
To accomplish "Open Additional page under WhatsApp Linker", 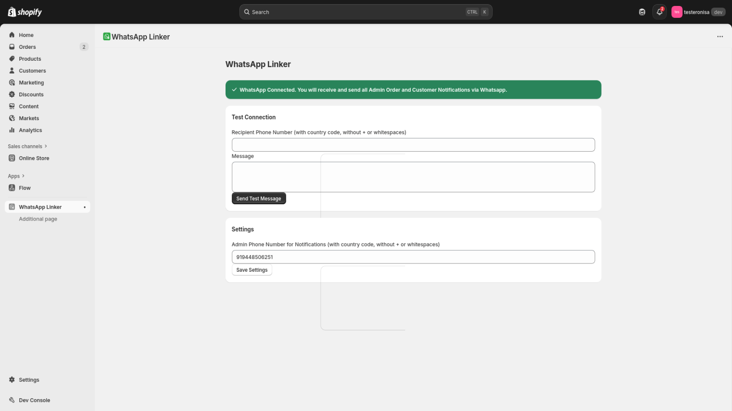I will point(38,219).
